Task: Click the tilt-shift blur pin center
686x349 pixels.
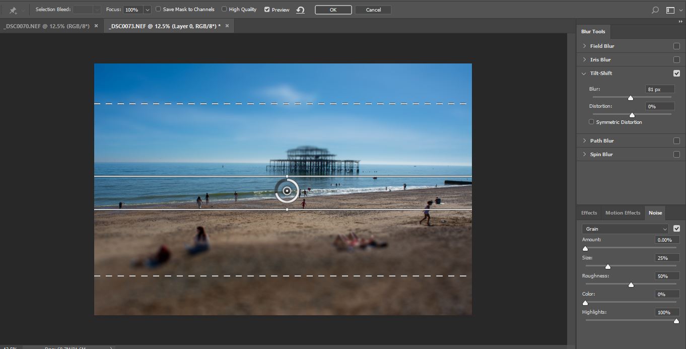Action: click(287, 191)
